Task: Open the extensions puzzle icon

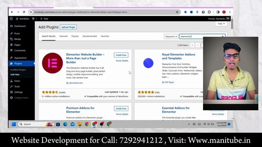Action: 209,12
